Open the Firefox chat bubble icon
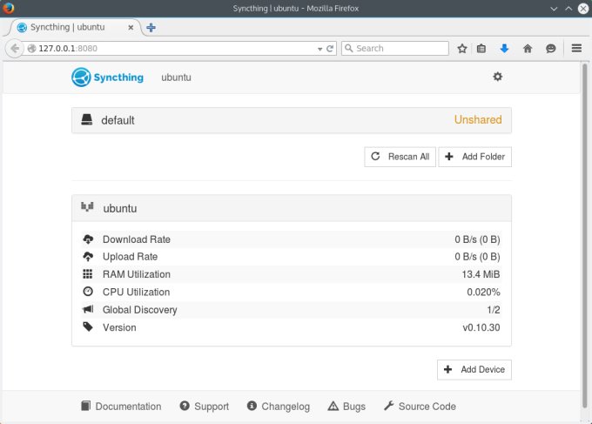 pos(551,49)
